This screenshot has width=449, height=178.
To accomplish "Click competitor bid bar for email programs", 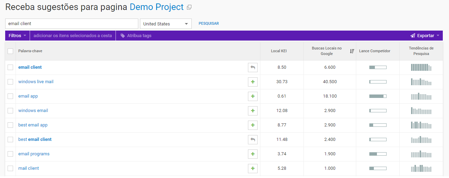I will point(378,154).
